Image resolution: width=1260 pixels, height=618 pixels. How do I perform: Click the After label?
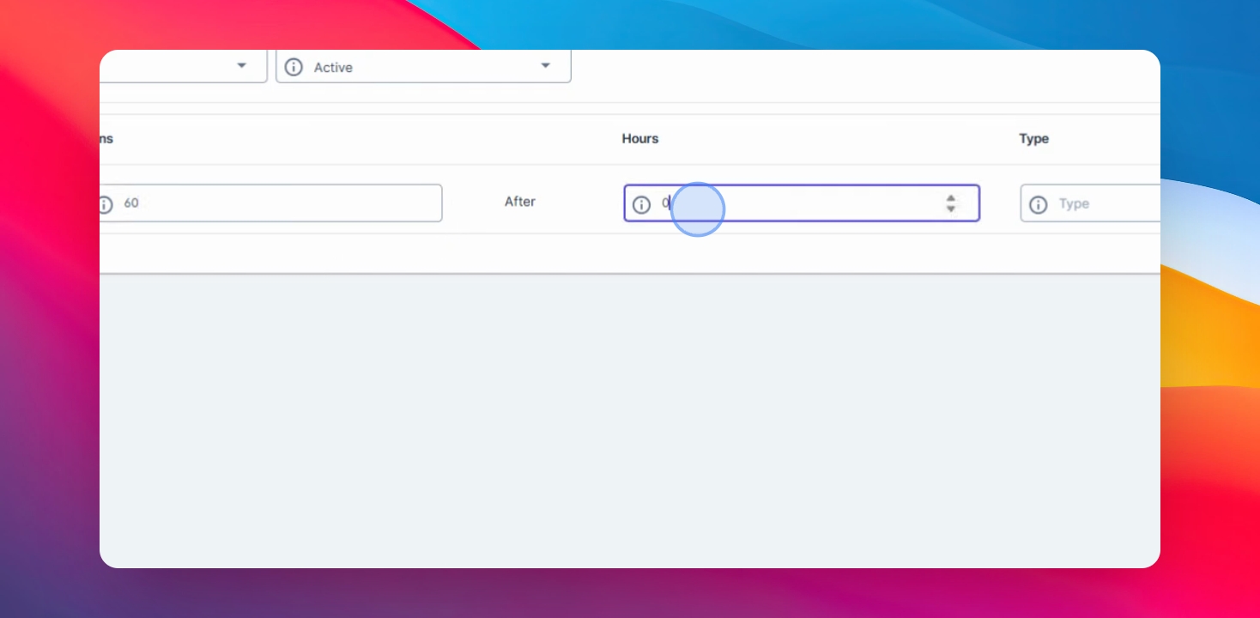(520, 202)
